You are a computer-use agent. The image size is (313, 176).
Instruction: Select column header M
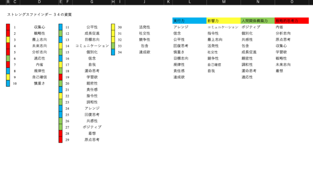224,2
